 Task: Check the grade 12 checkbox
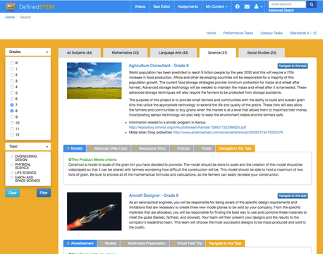pos(12,135)
